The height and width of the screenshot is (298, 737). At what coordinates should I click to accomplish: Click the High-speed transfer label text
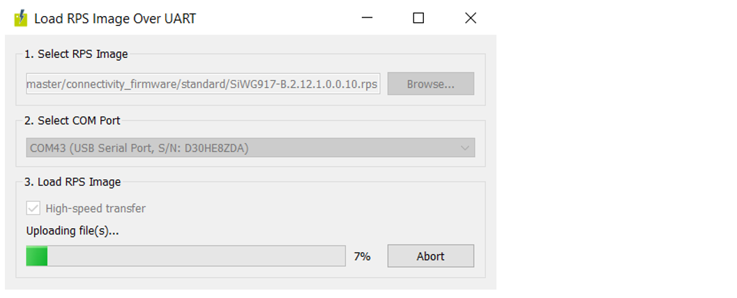click(96, 208)
